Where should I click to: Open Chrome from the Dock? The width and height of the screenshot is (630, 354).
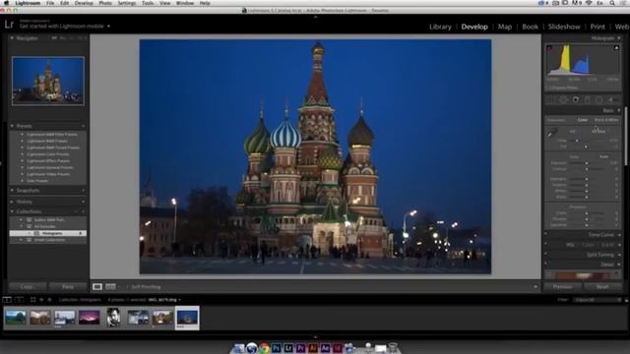click(264, 347)
